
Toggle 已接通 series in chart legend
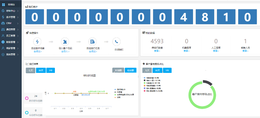coord(122,92)
